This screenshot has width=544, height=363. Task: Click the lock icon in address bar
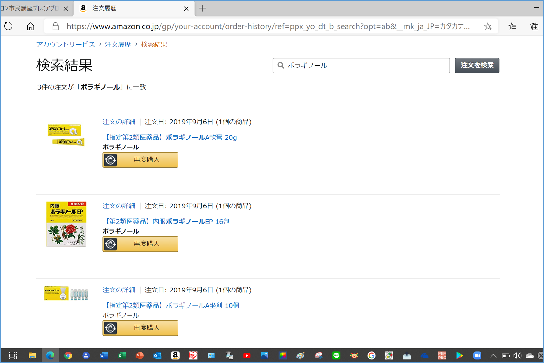[55, 26]
